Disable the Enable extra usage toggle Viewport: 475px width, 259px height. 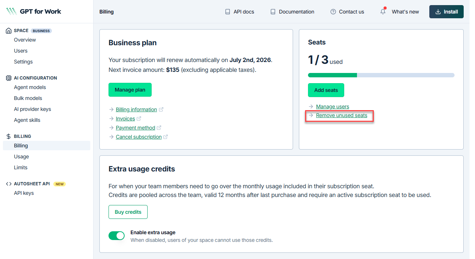click(x=117, y=236)
